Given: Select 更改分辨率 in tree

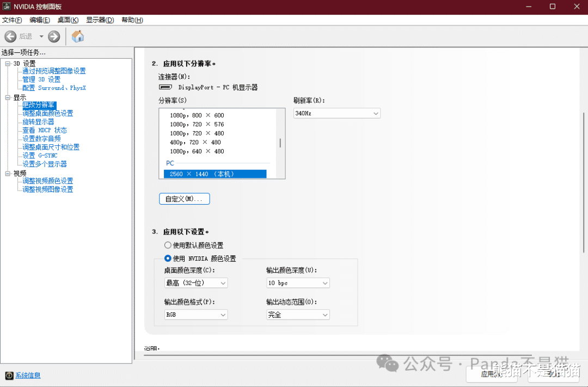Looking at the screenshot, I should pos(39,105).
